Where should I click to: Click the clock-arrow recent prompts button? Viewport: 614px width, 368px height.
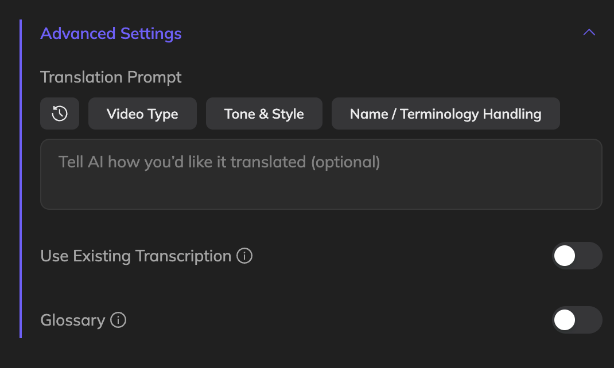pos(60,113)
